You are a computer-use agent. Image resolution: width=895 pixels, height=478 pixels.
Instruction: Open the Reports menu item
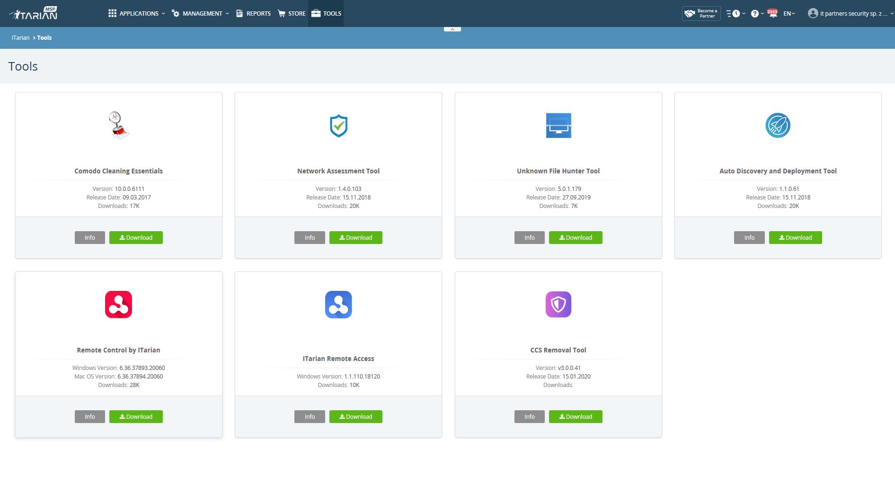tap(253, 13)
